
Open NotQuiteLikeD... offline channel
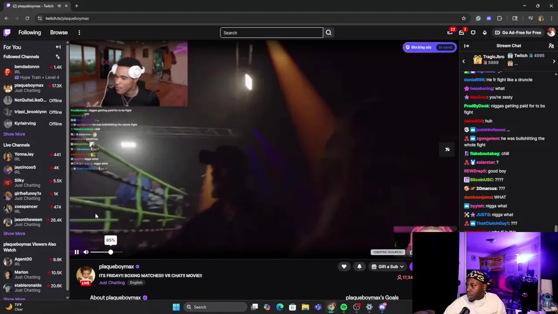coord(33,100)
